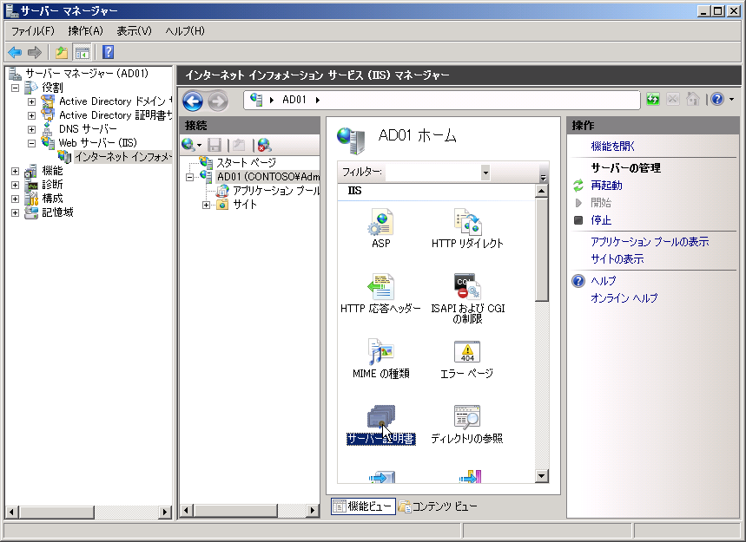The width and height of the screenshot is (746, 542).
Task: Open the 表示(V) menu
Action: [134, 31]
